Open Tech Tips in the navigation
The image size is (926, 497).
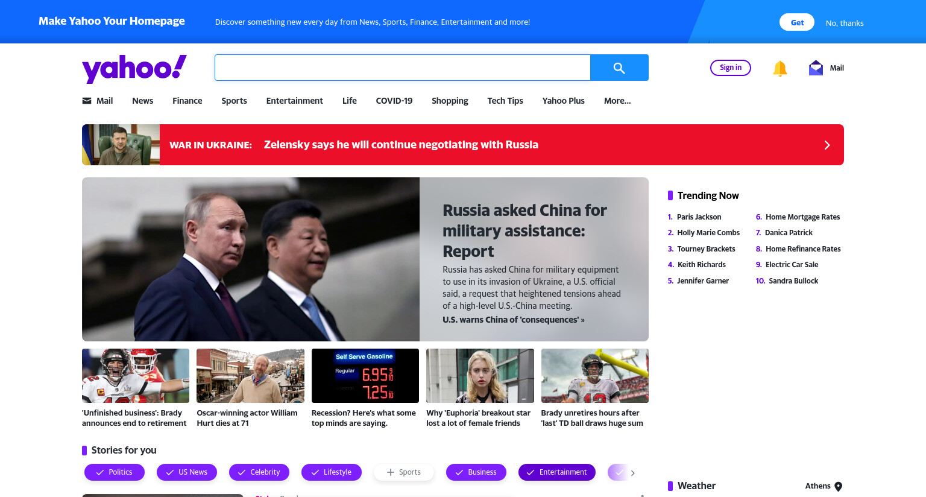coord(505,101)
